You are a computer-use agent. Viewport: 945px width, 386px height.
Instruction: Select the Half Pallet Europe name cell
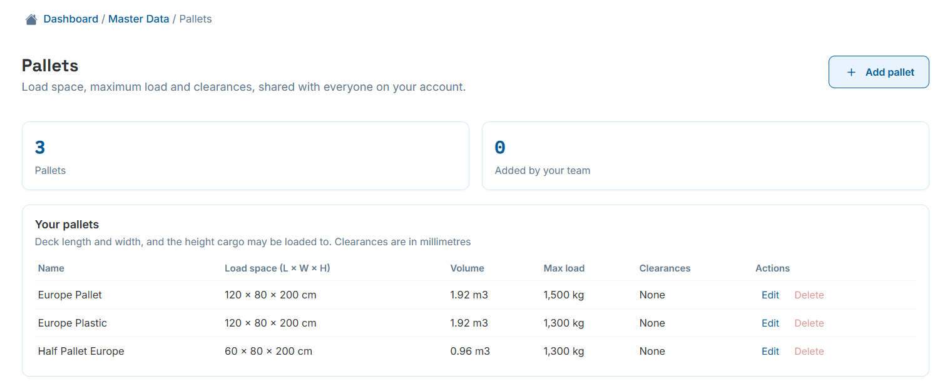81,351
